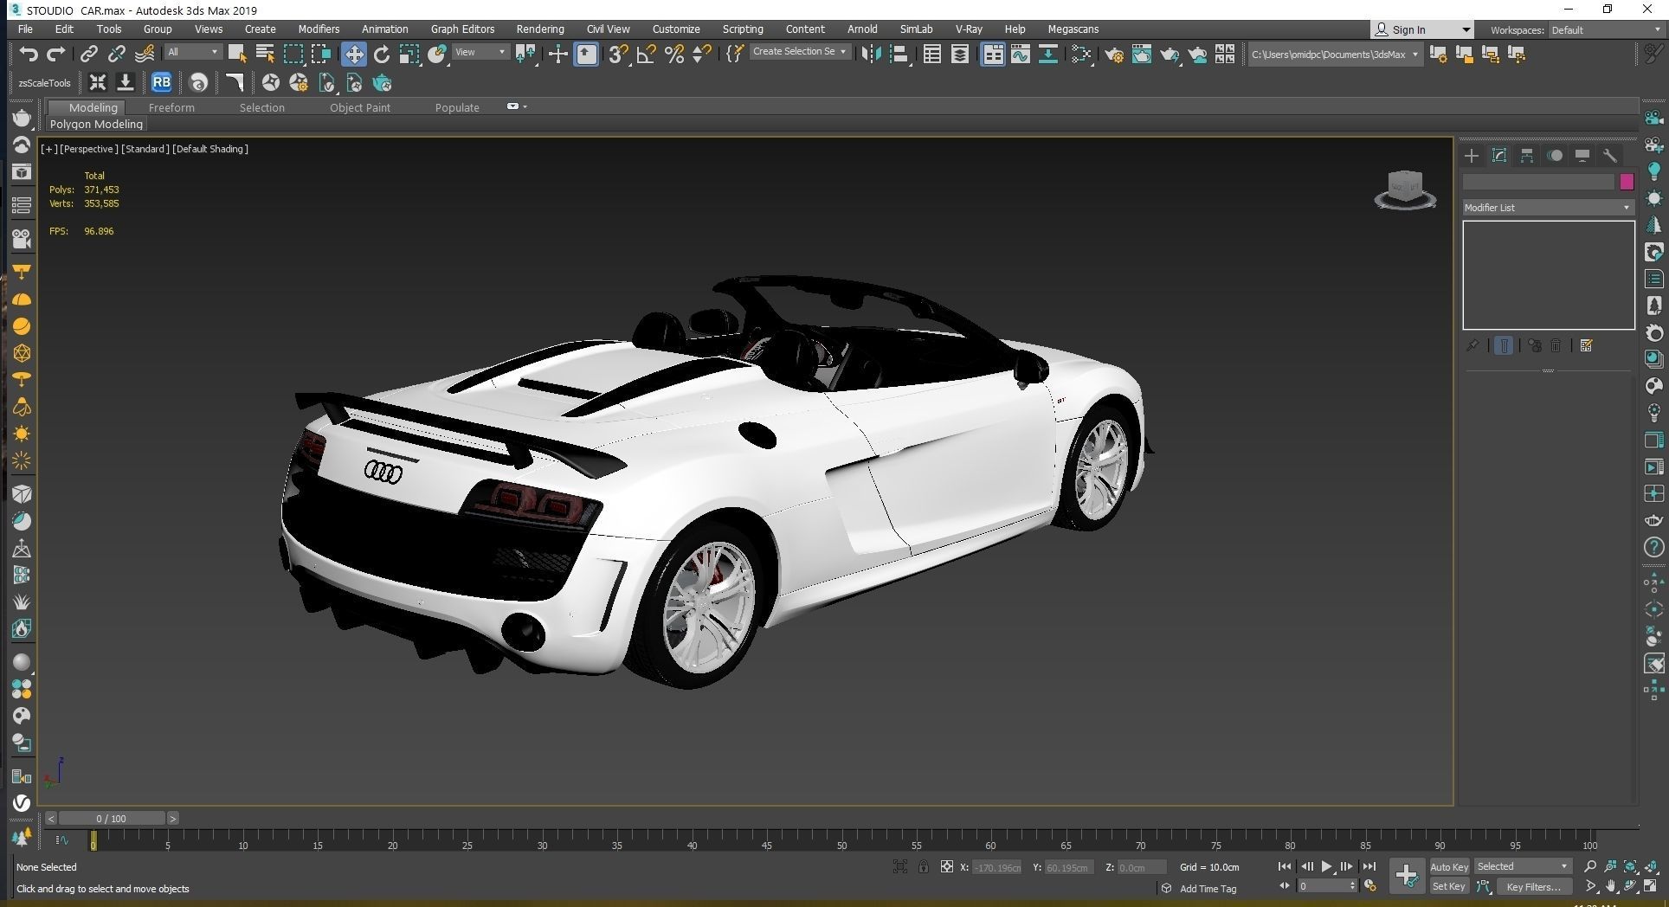Viewport: 1669px width, 907px height.
Task: Open Scene Explorer toggle icon
Action: pyautogui.click(x=932, y=54)
